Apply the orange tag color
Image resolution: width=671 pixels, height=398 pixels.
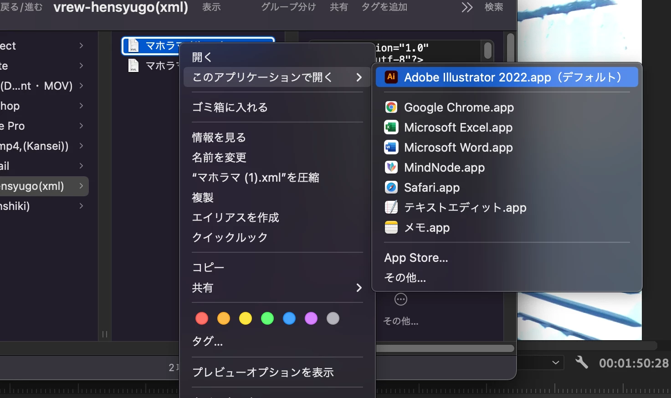tap(224, 318)
